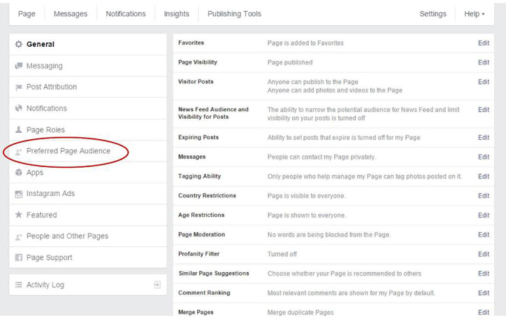Image resolution: width=506 pixels, height=321 pixels.
Task: Open Messaging settings in sidebar
Action: (88, 66)
